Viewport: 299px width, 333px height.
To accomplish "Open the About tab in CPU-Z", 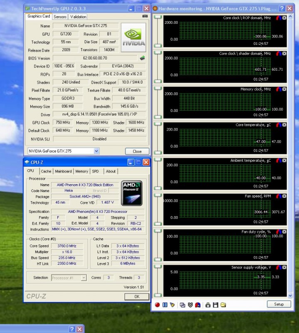I will (111, 171).
